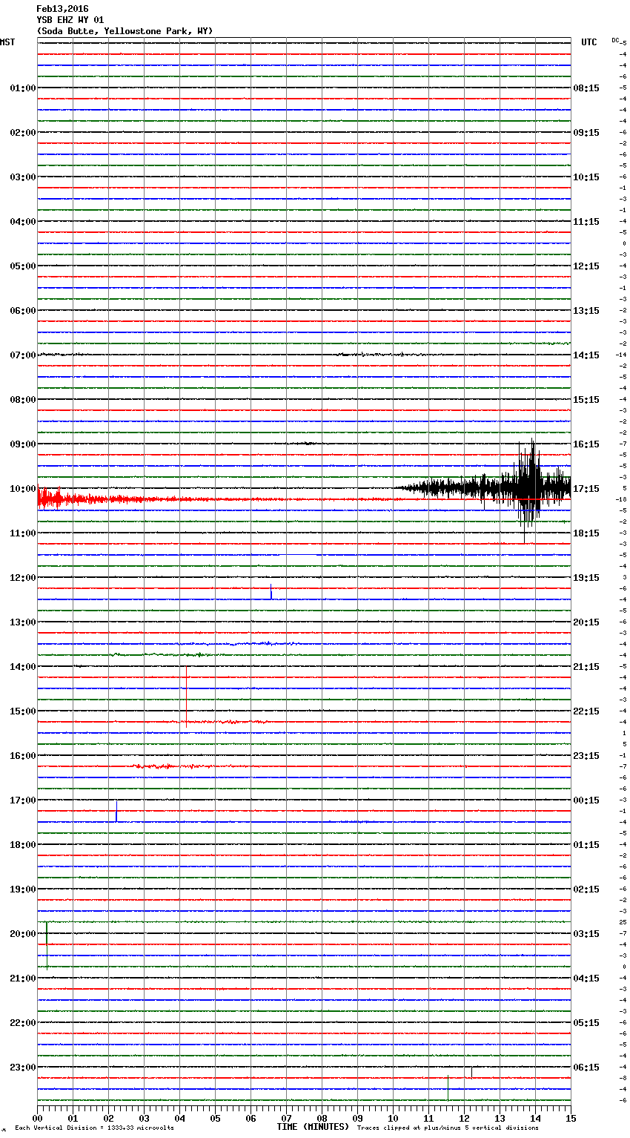Click the blue spike below 12:00 row
Image resolution: width=630 pixels, height=1138 pixels.
click(x=271, y=592)
